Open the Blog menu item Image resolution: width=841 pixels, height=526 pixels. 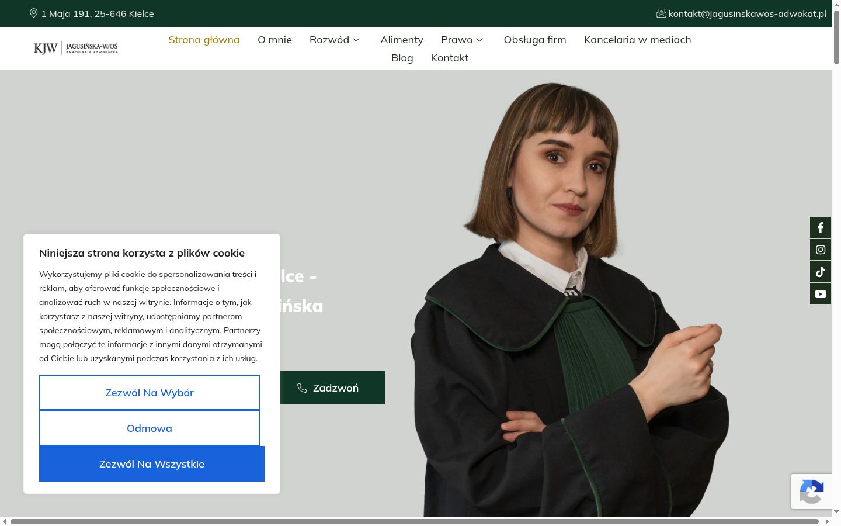pyautogui.click(x=402, y=58)
